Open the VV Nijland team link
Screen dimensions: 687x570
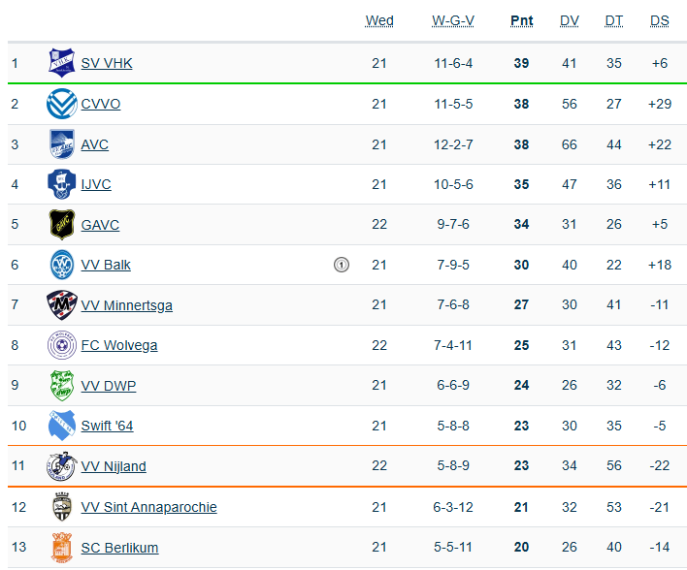114,466
